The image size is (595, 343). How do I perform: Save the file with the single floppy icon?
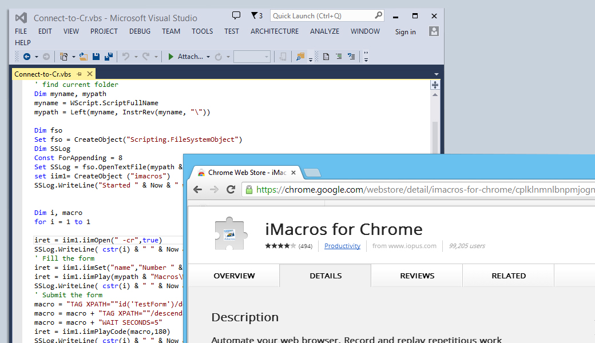click(x=96, y=57)
